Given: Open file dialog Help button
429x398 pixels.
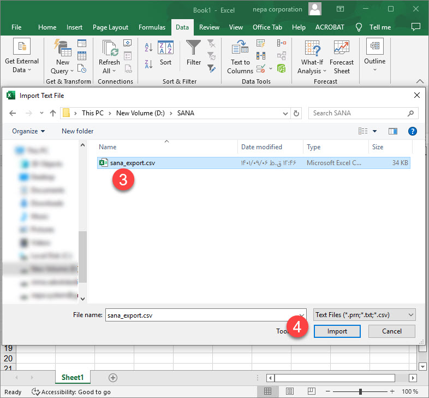Looking at the screenshot, I should (412, 131).
